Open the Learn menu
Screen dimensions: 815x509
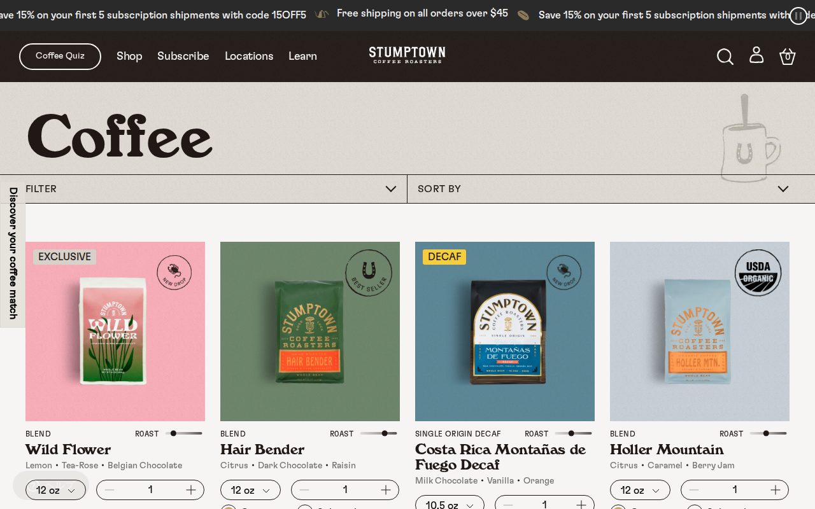[x=302, y=56]
